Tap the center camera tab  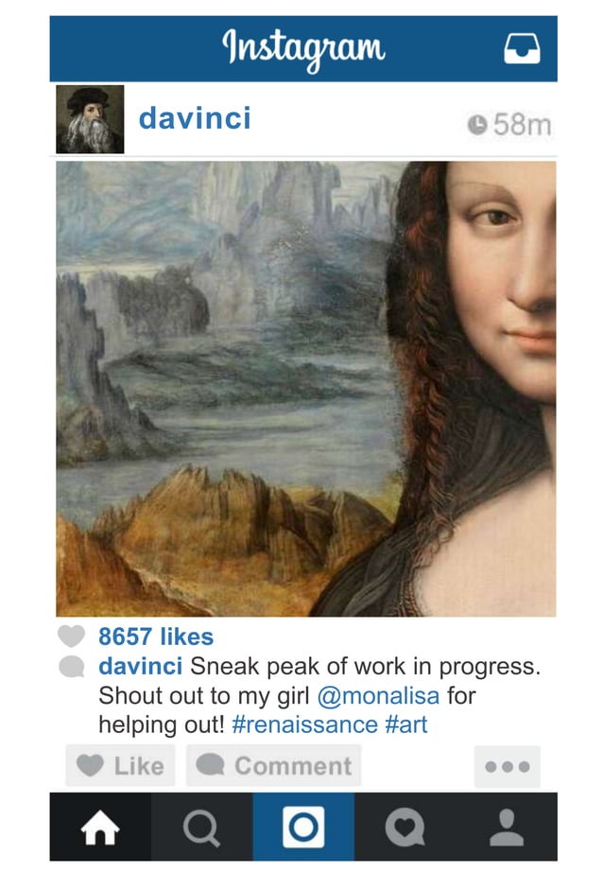pyautogui.click(x=303, y=827)
